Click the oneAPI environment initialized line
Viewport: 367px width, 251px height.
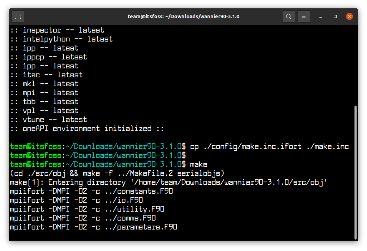(86, 128)
